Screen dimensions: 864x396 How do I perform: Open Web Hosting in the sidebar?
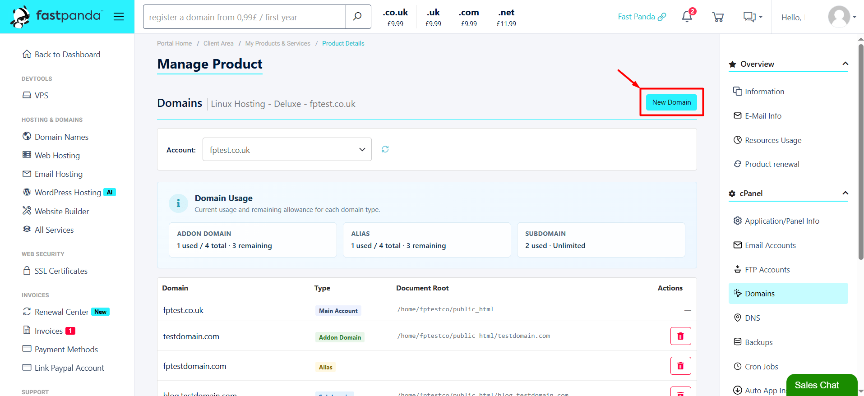click(x=51, y=155)
